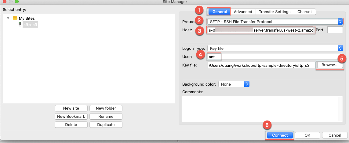Screen dimensions: 349x143
Task: Select the sftp-s3 site entry
Action: tap(30, 25)
